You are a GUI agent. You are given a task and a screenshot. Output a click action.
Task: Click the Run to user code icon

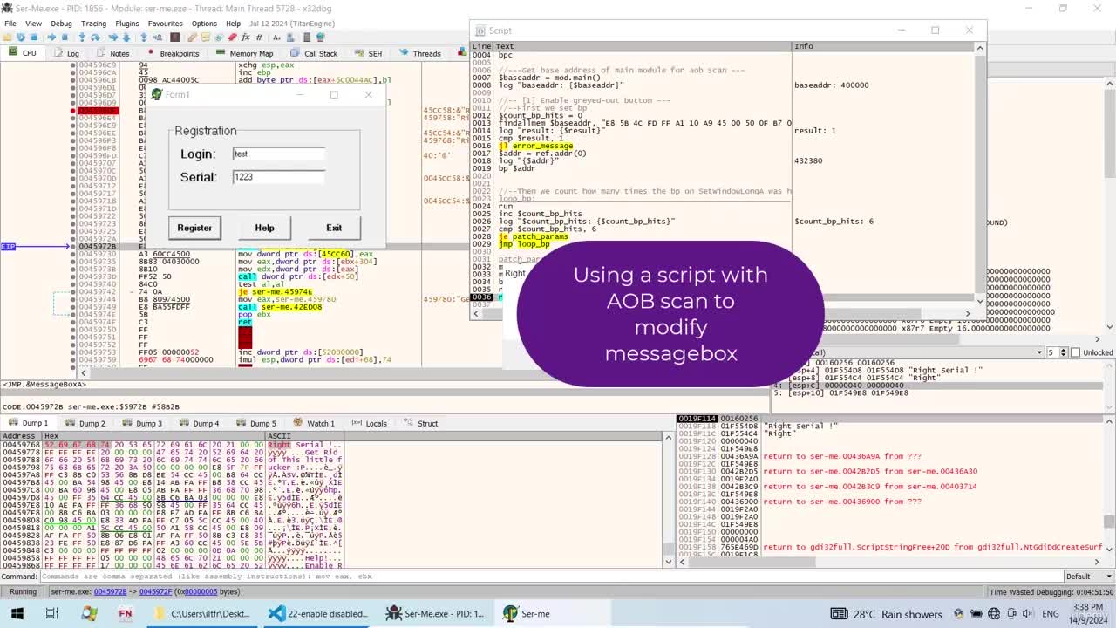click(158, 38)
